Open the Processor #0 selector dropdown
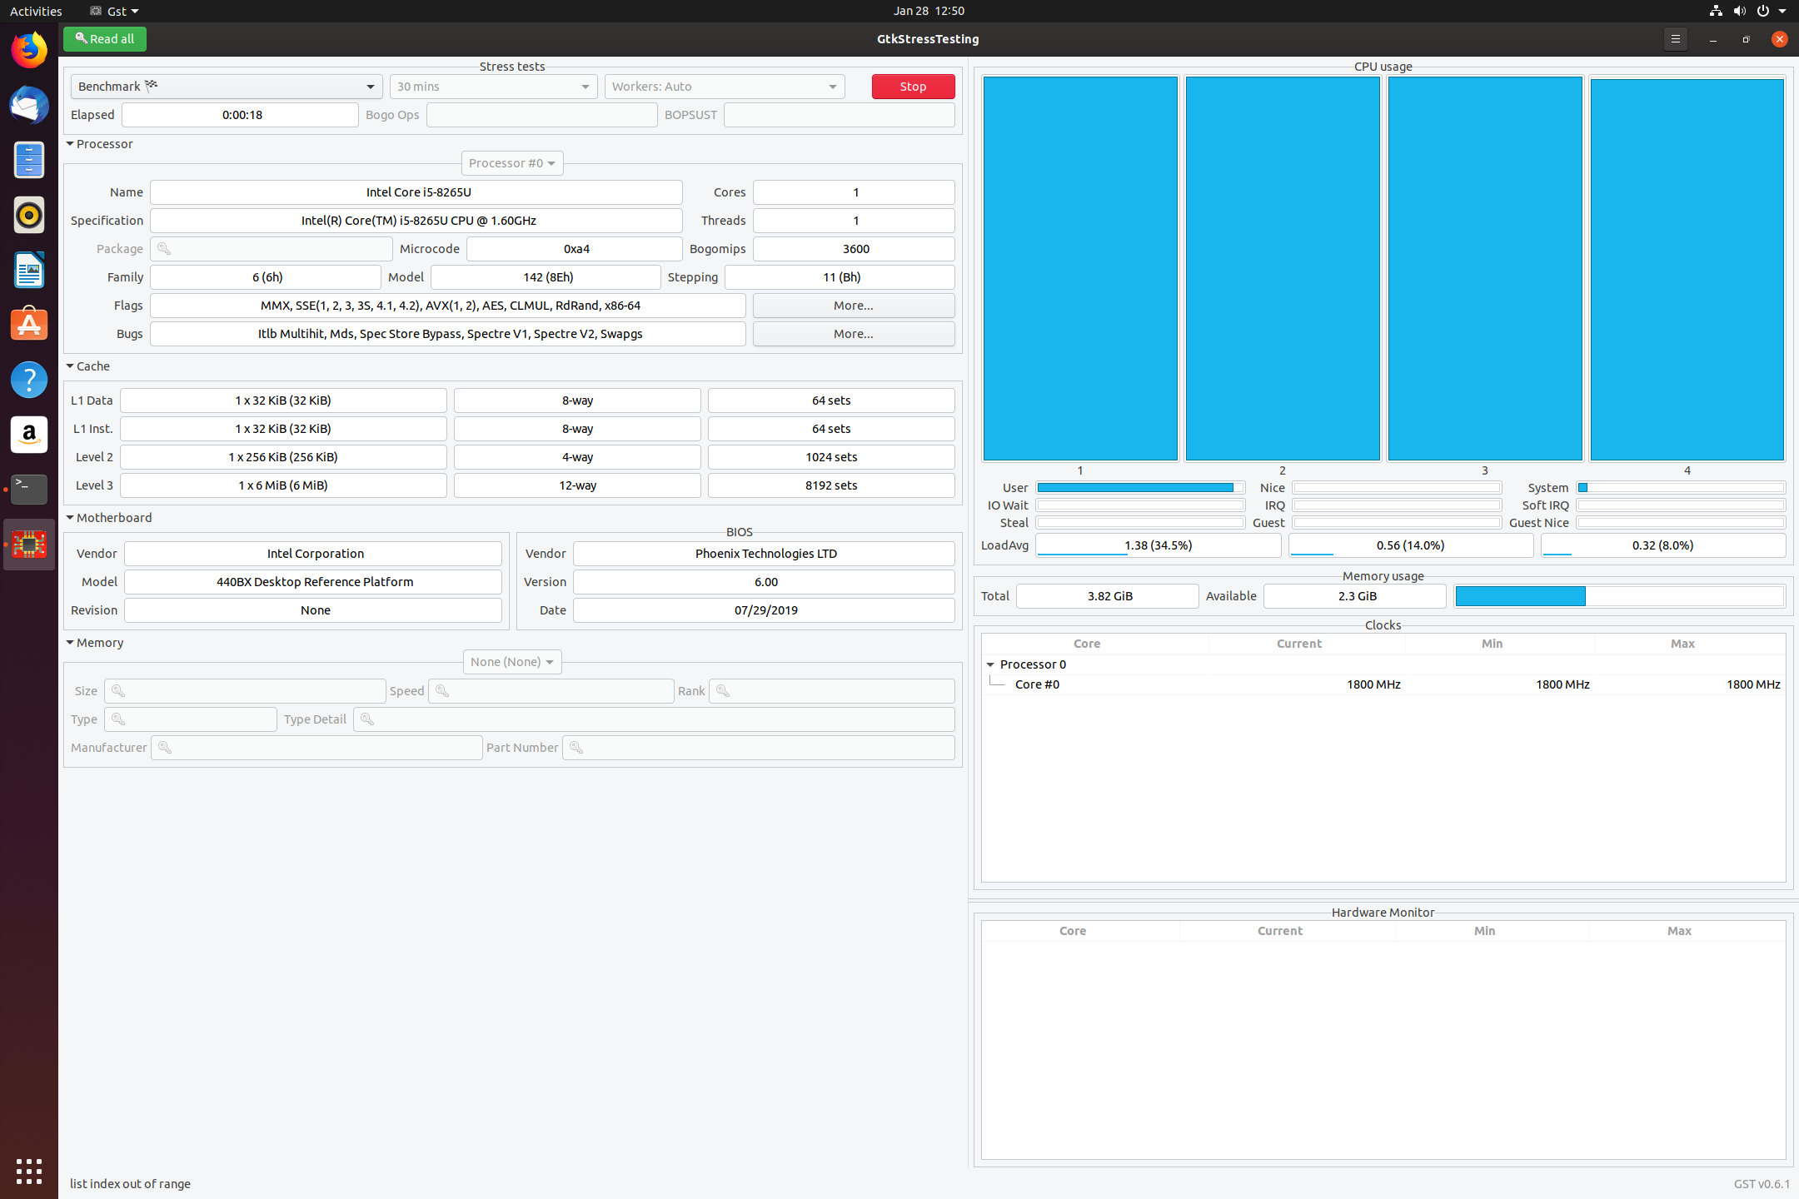This screenshot has width=1799, height=1199. [x=512, y=163]
